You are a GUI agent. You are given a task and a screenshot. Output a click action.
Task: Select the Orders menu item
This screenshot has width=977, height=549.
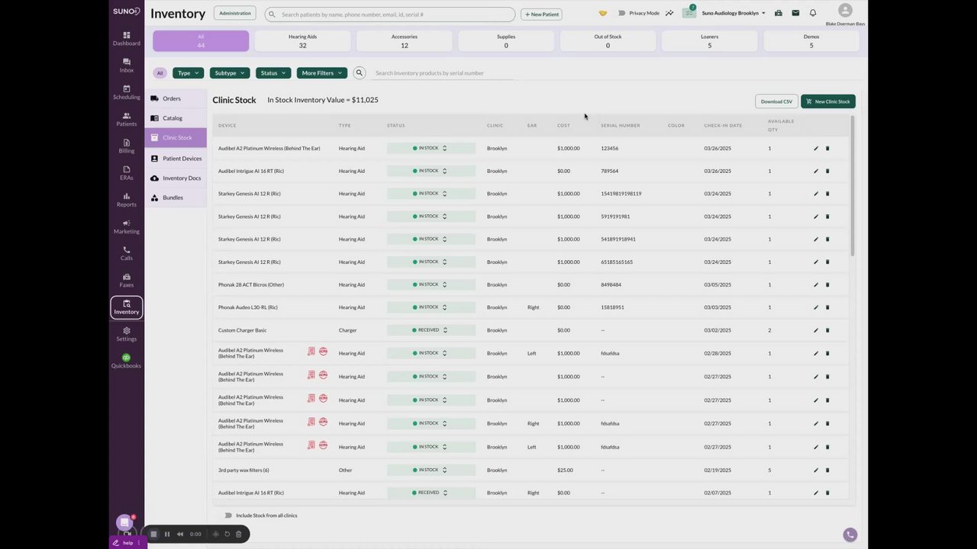tap(176, 98)
